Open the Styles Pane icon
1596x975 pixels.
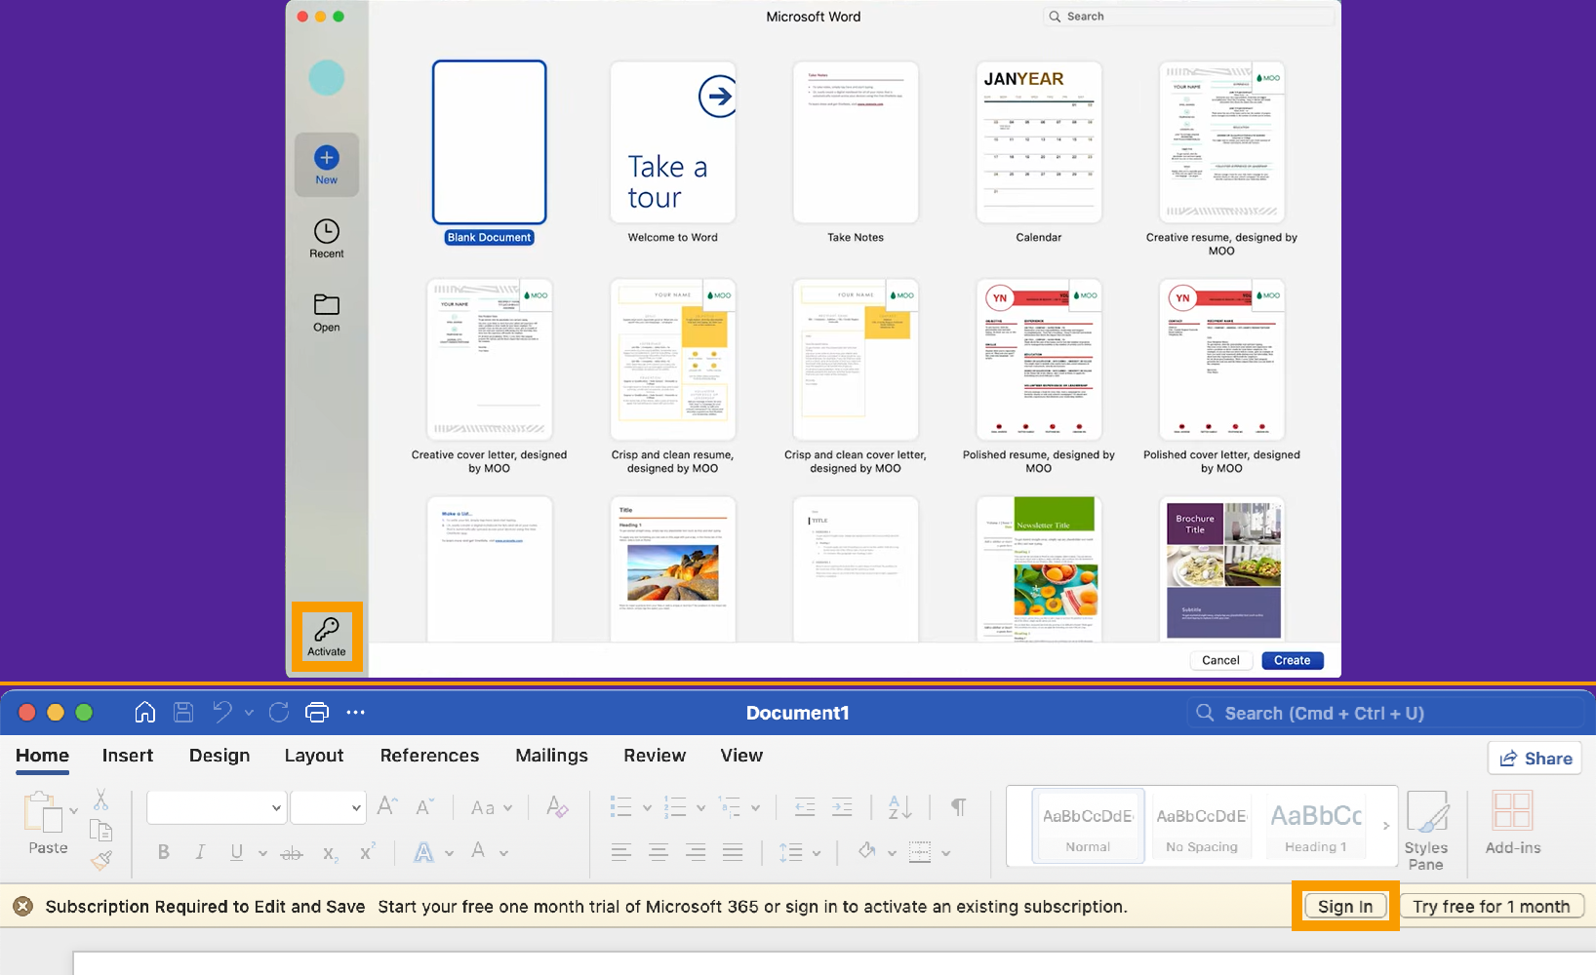(x=1426, y=811)
